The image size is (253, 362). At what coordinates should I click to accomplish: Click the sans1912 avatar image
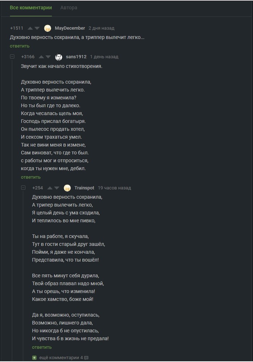coord(59,57)
